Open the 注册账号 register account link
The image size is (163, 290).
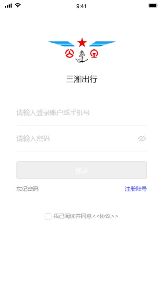point(136,189)
